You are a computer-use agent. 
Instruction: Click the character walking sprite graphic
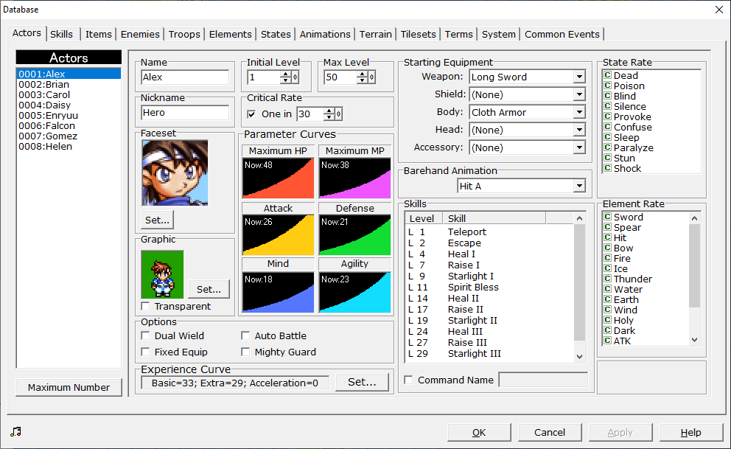[x=162, y=274]
